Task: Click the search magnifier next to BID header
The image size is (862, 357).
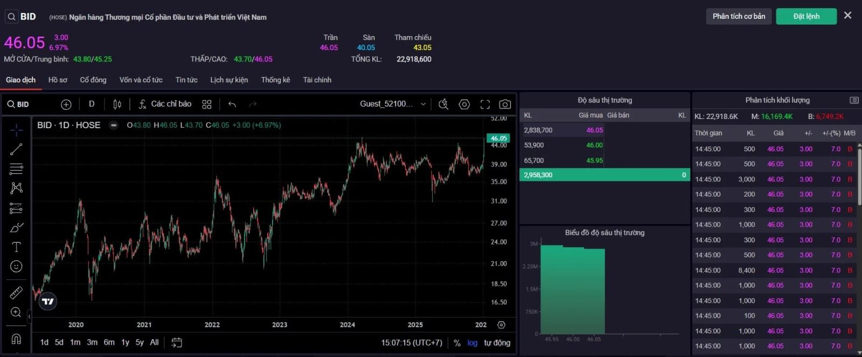Action: pyautogui.click(x=11, y=17)
